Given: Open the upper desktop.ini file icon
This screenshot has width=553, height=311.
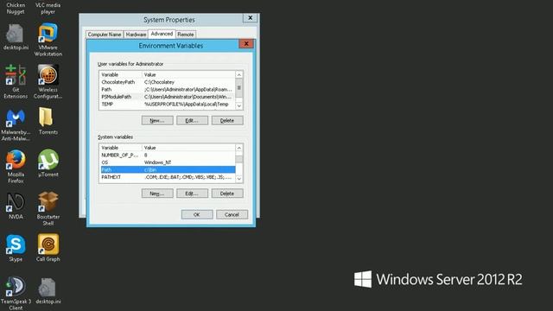Looking at the screenshot, I should click(16, 37).
